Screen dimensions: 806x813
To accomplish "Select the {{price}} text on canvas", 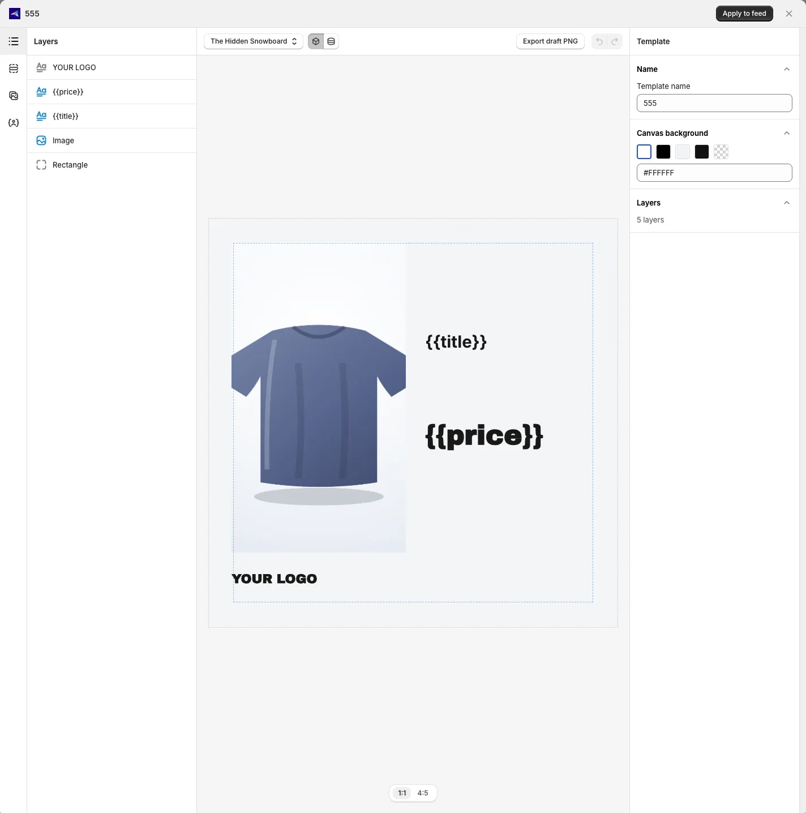I will tap(484, 436).
